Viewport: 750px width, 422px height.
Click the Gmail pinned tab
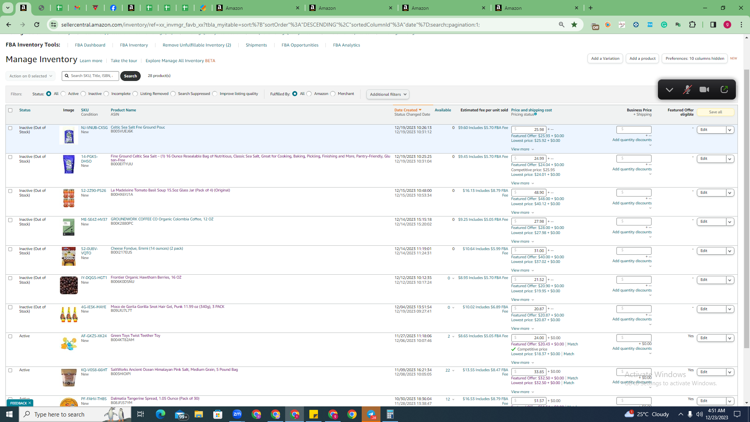(x=77, y=8)
